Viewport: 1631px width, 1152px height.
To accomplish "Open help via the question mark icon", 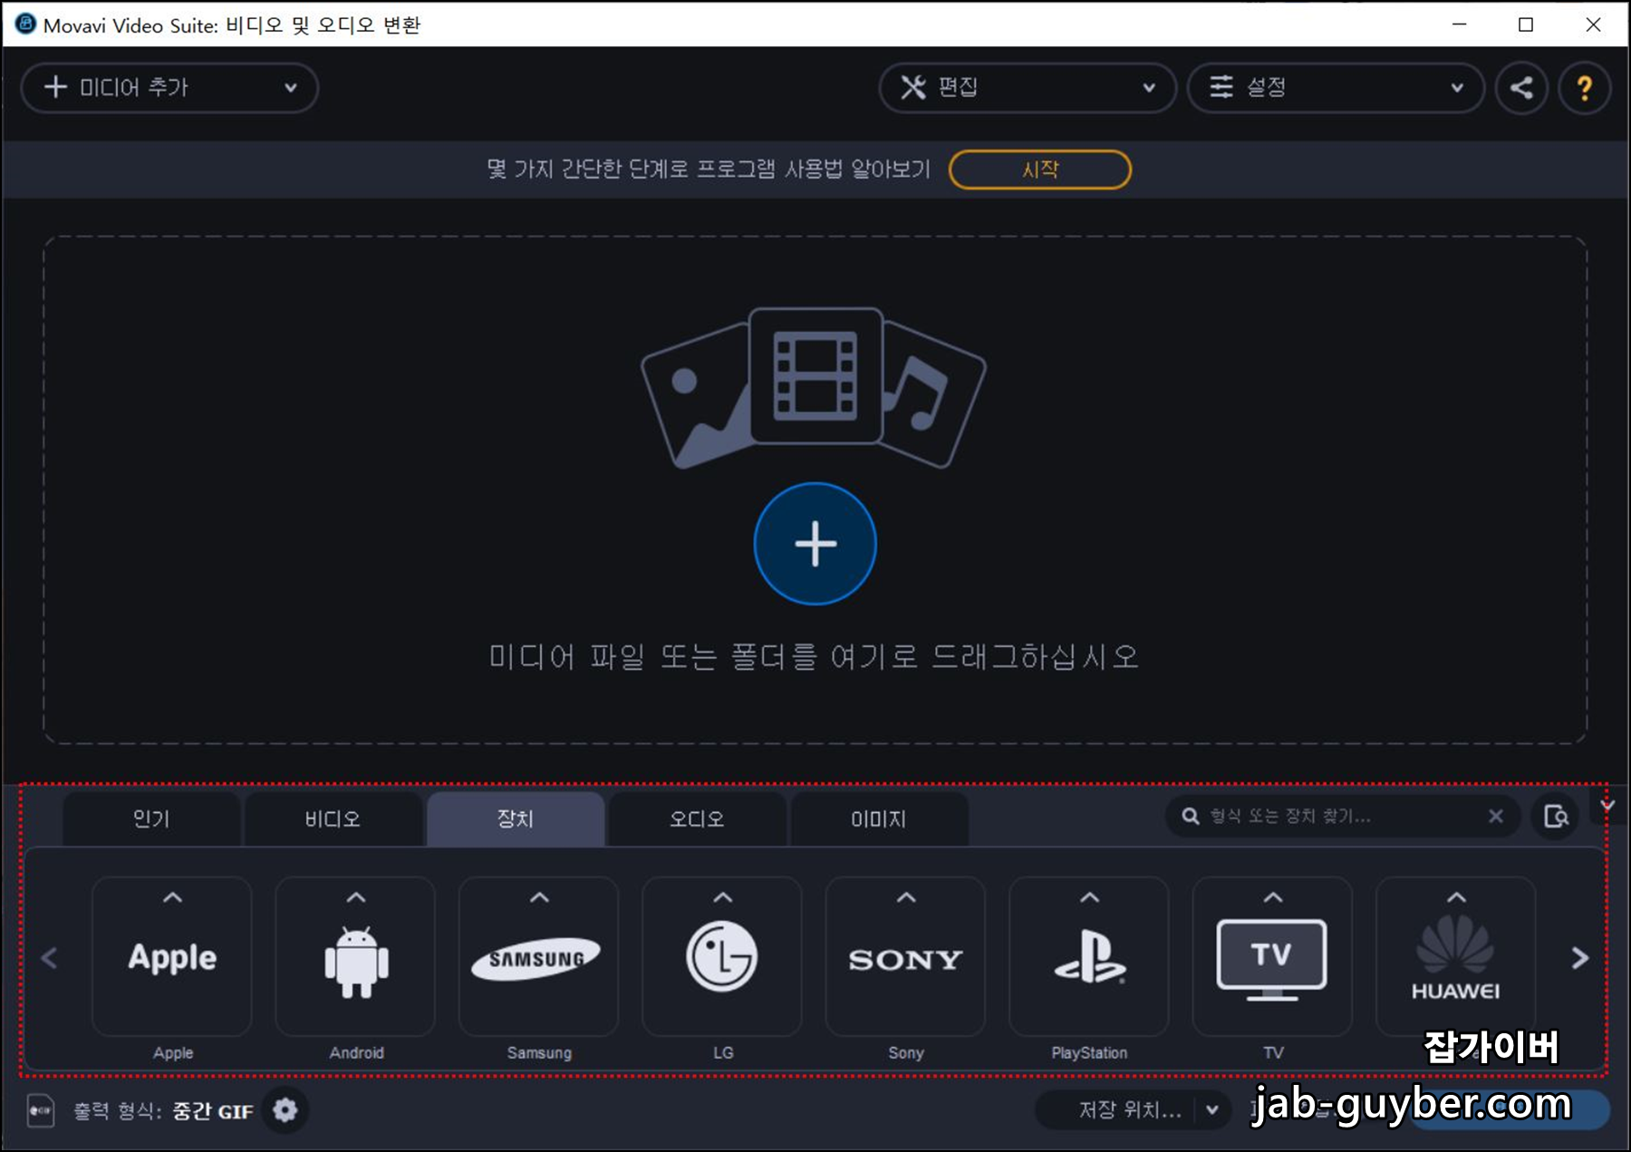I will click(1584, 88).
